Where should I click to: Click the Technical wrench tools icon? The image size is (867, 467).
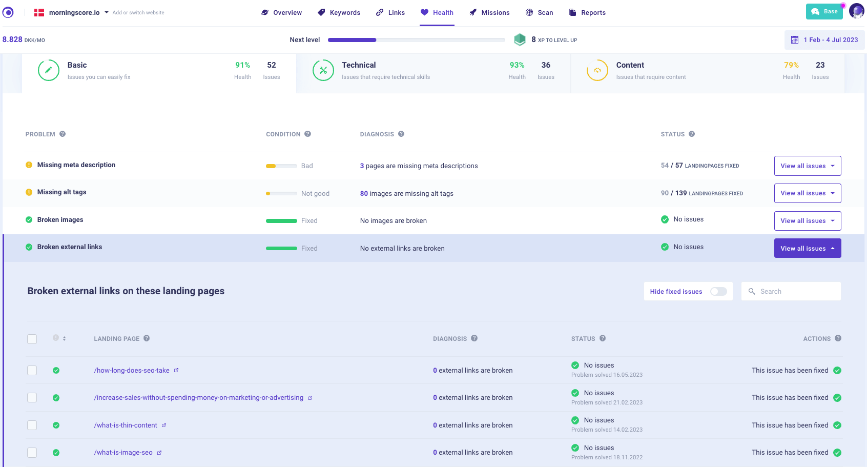point(323,70)
